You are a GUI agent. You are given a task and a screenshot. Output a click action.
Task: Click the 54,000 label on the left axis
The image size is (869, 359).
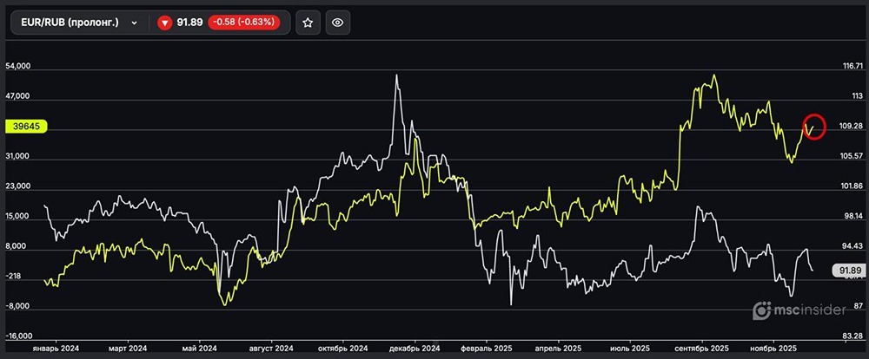pos(17,67)
